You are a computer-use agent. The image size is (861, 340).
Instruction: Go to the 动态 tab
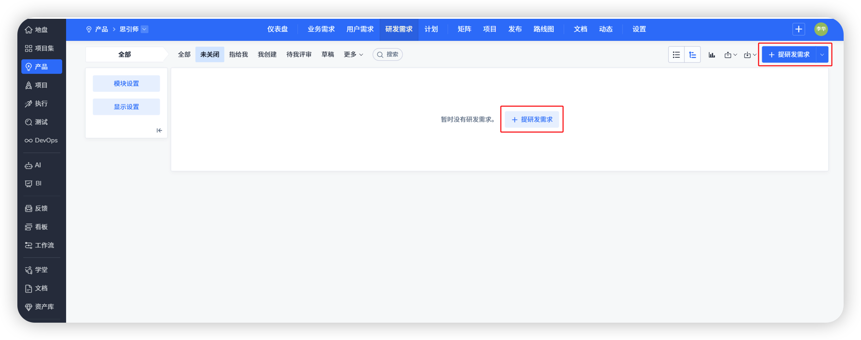coord(606,29)
